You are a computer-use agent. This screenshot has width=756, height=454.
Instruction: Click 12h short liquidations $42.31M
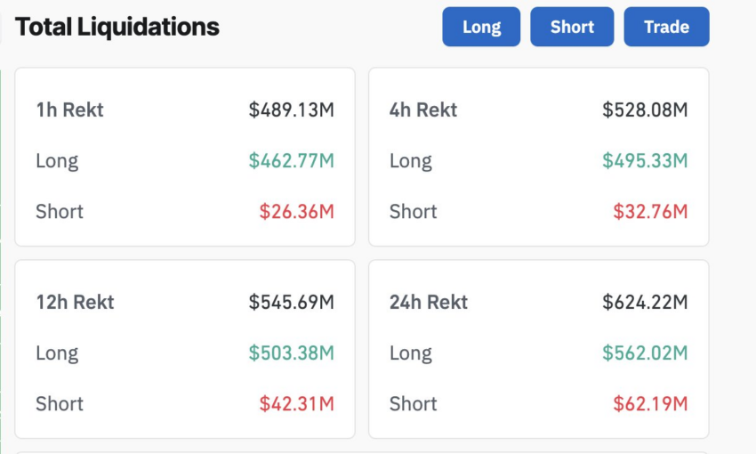(x=296, y=404)
